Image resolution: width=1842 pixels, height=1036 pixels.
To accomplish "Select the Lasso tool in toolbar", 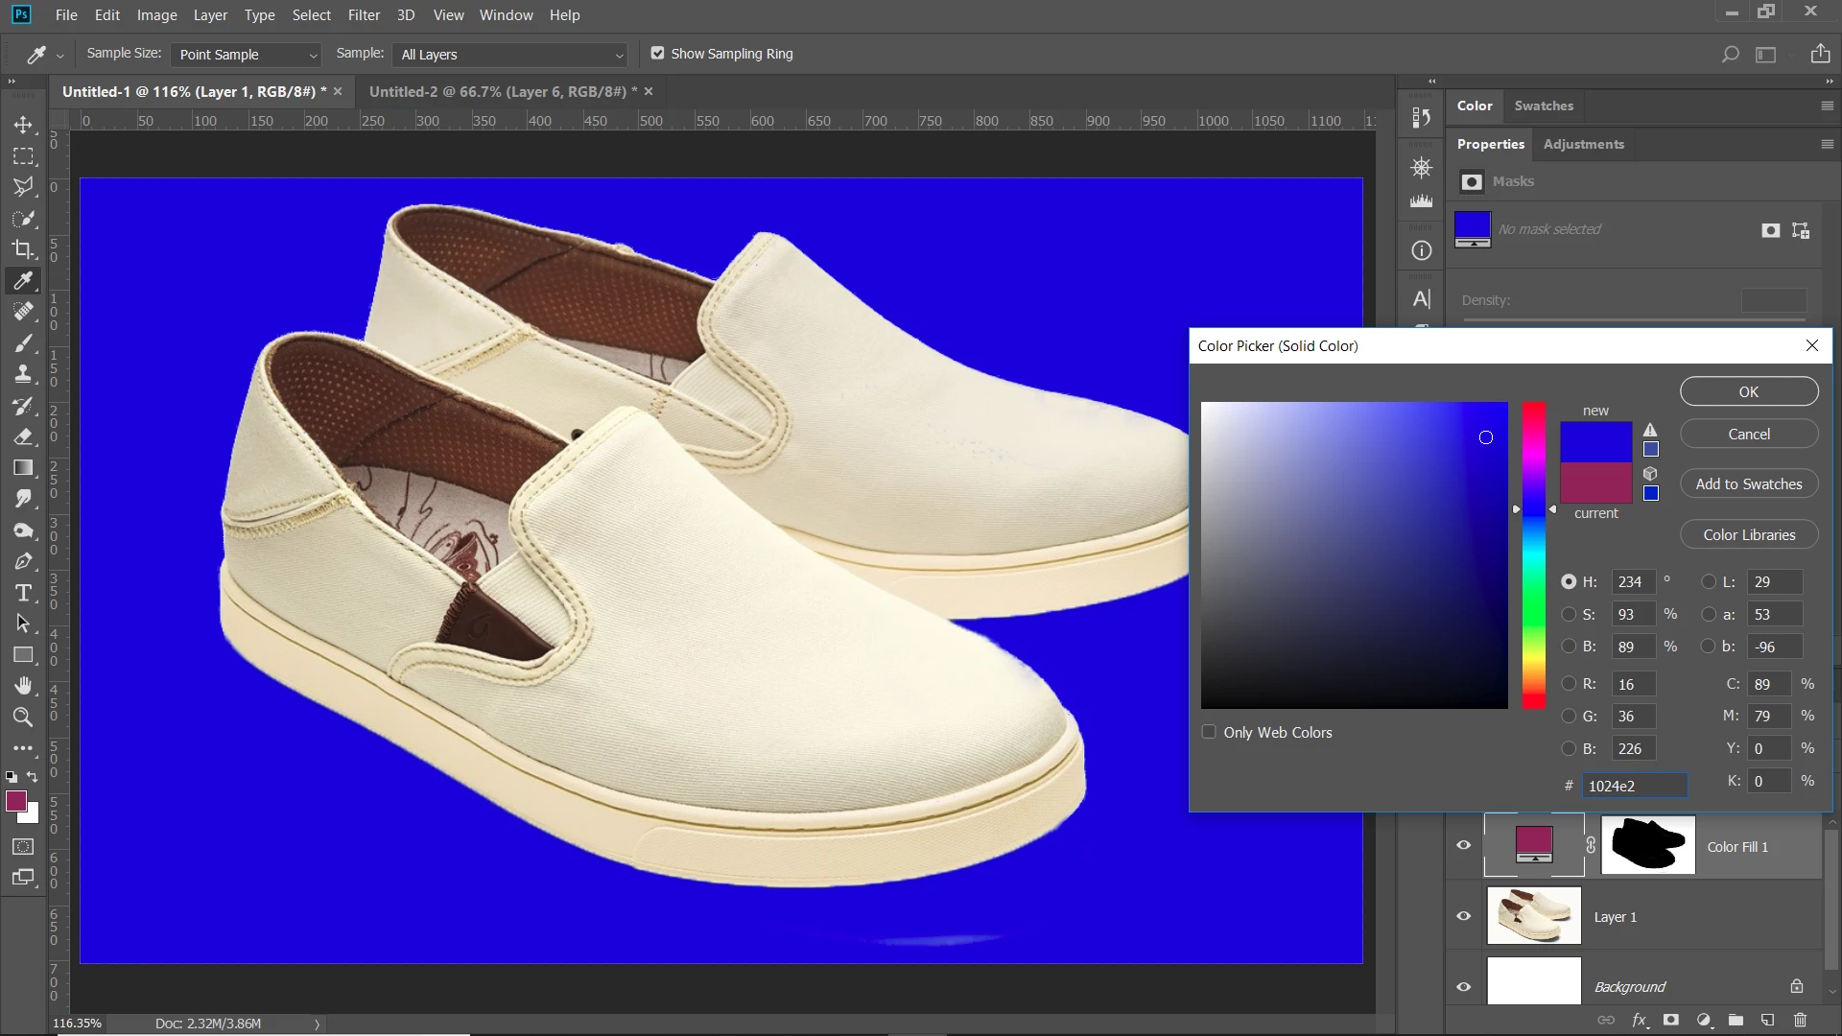I will [x=23, y=187].
